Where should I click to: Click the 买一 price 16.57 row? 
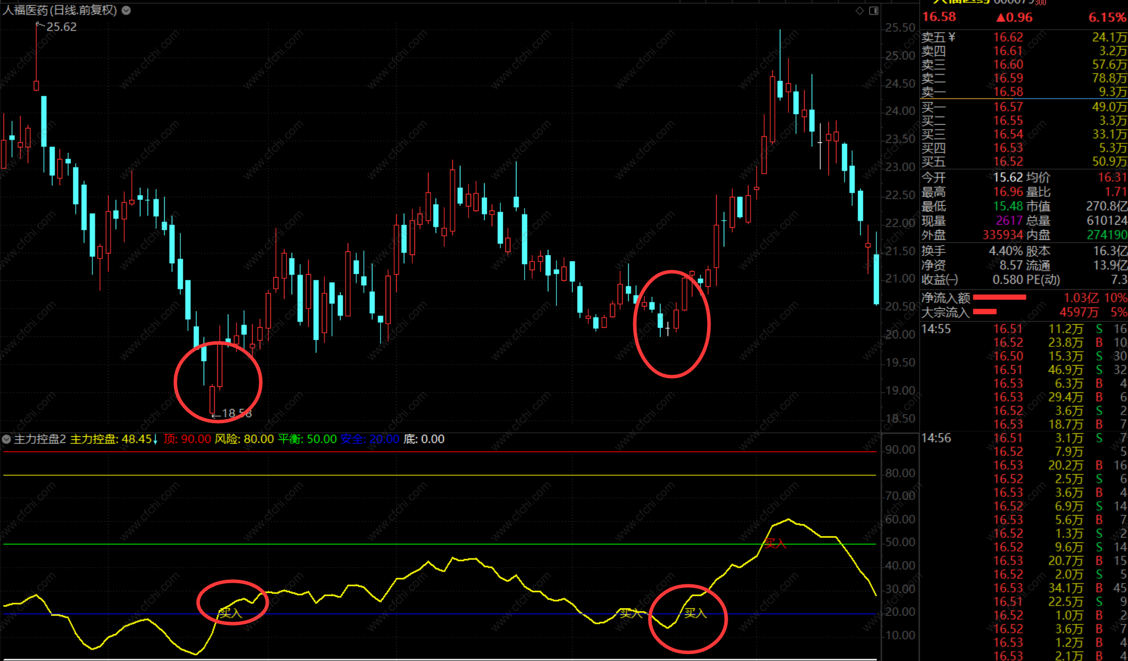tap(1008, 107)
